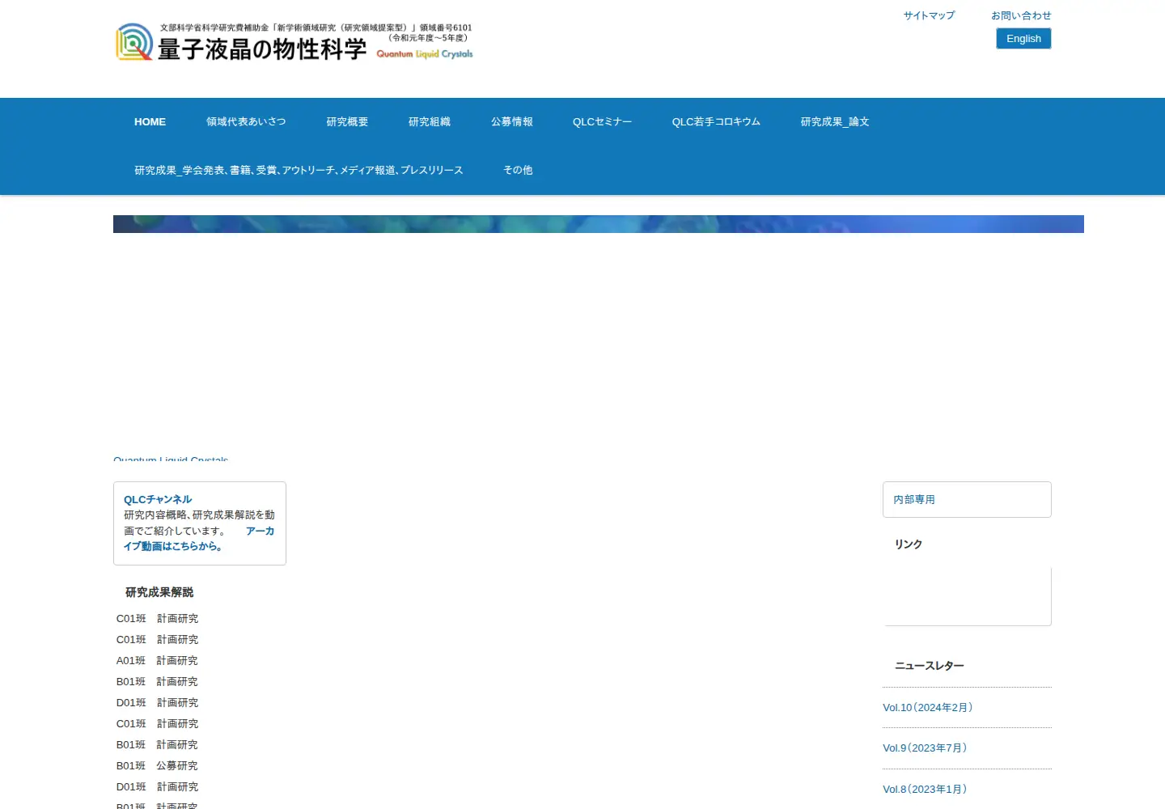
Task: Select the B01班 公募研究 row
Action: (x=157, y=766)
